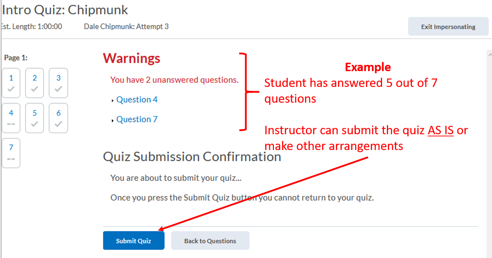Expand the Question 7 disclosure triangle

click(x=112, y=120)
